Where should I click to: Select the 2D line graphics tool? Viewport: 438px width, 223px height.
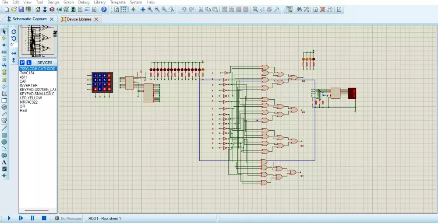pos(4,129)
